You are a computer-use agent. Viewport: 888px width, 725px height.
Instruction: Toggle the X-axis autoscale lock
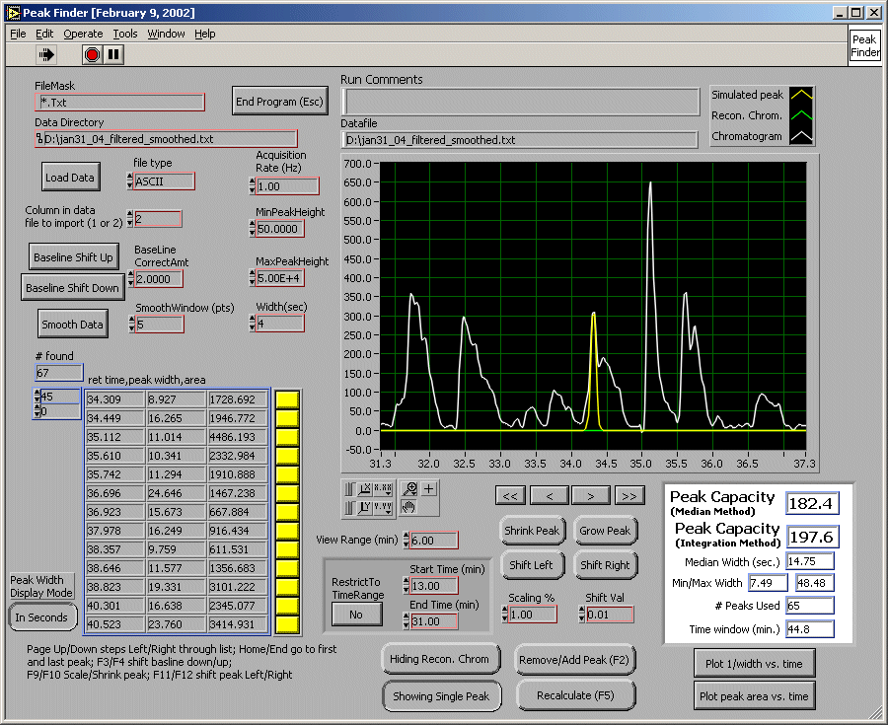click(349, 489)
